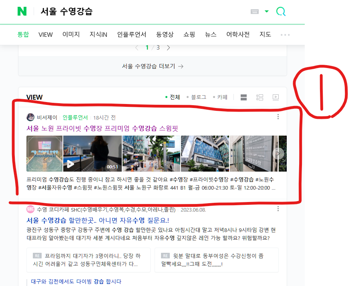Select the 통합 tab
The width and height of the screenshot is (348, 286).
coord(23,34)
